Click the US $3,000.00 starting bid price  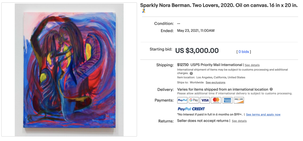[x=197, y=51]
